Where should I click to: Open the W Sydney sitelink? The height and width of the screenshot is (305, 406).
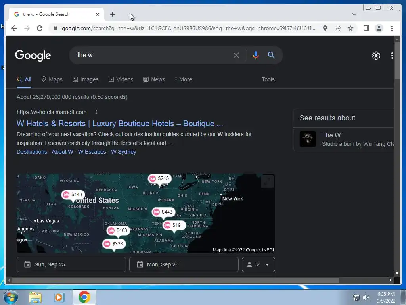124,152
